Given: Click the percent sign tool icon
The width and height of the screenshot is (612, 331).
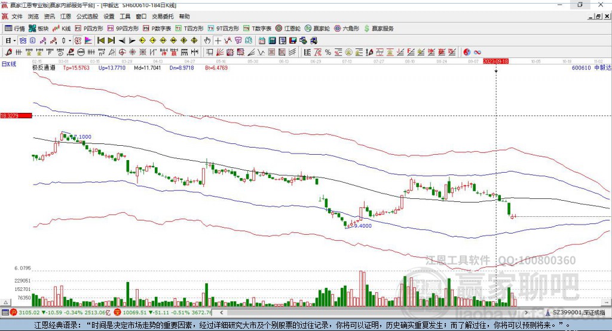Looking at the screenshot, I should click(x=328, y=53).
